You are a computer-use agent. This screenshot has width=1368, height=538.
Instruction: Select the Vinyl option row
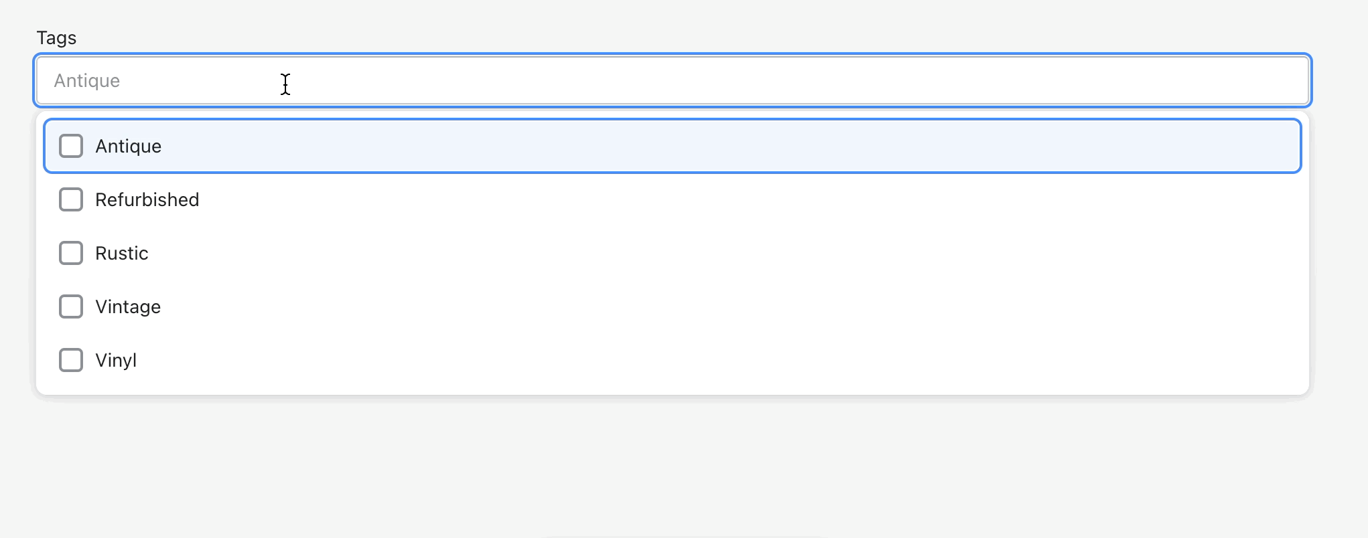coord(335,360)
